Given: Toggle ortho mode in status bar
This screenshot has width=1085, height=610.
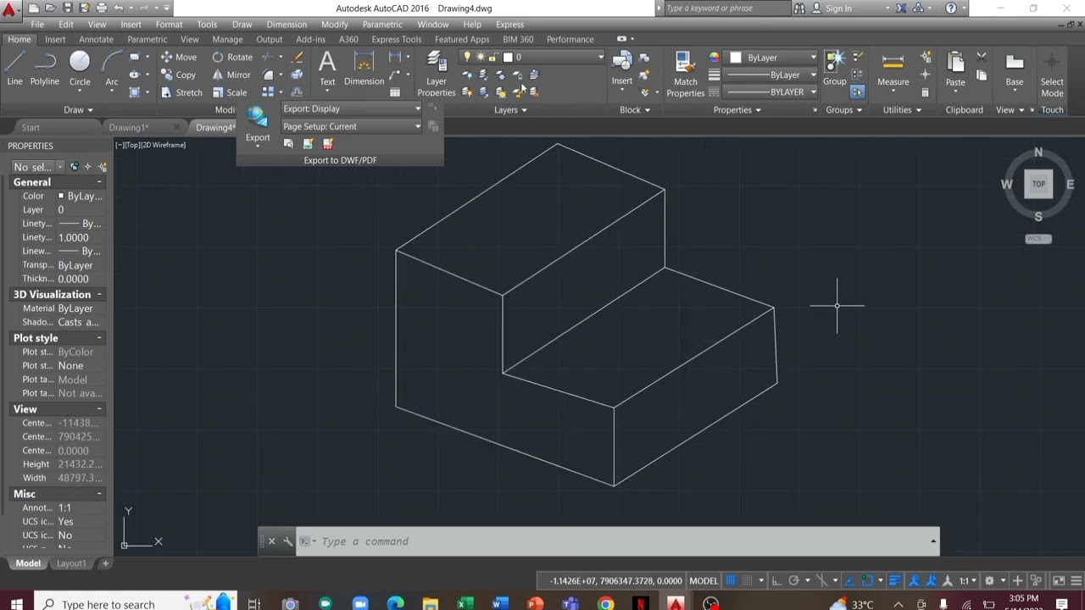Looking at the screenshot, I should (777, 580).
